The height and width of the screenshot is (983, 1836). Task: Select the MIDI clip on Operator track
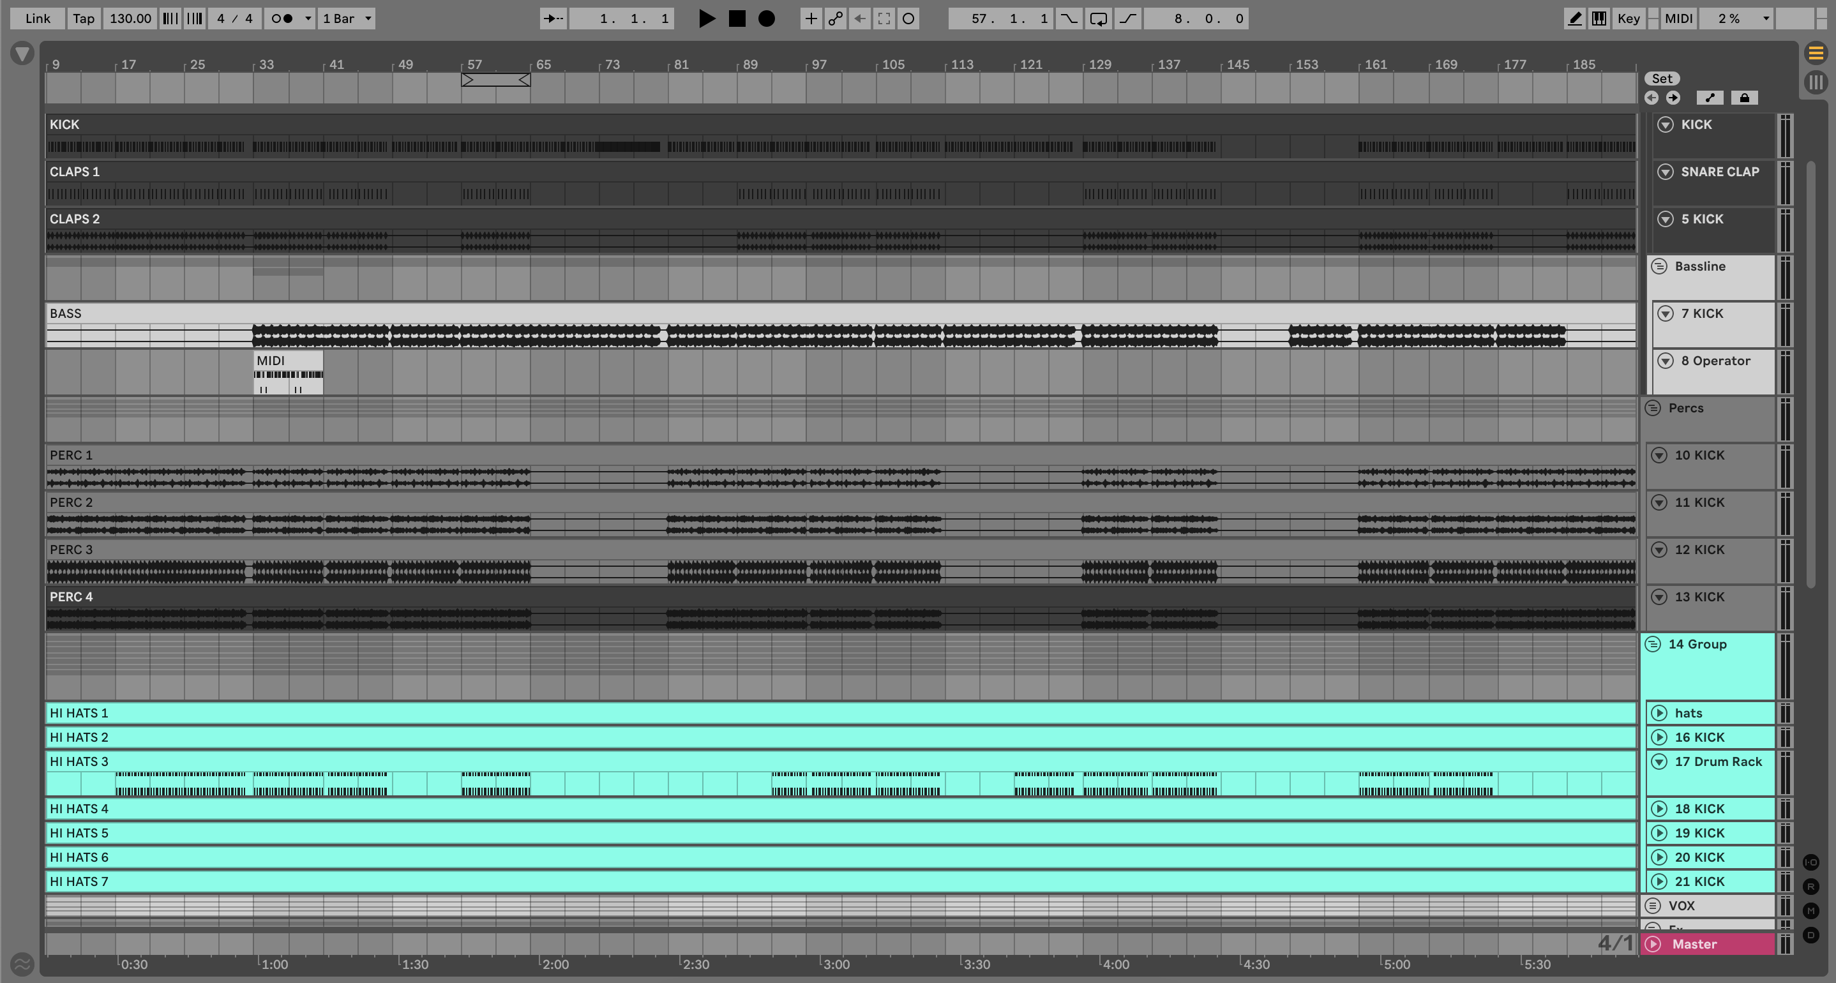[288, 372]
